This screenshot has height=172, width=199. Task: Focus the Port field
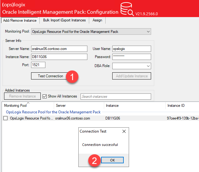[x=38, y=65]
